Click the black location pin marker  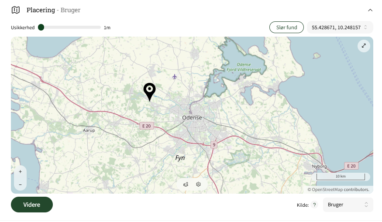point(149,92)
